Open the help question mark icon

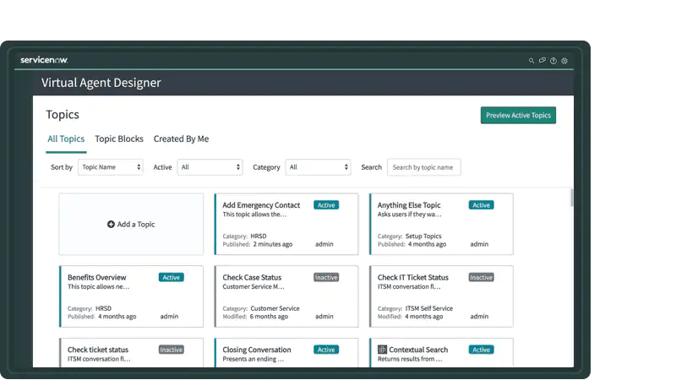[553, 61]
